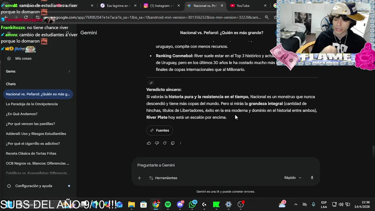
Task: Open Spotify from the taskbar
Action: 168,205
